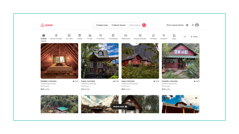Favorite the Cajicá listing with its heart

(115, 46)
